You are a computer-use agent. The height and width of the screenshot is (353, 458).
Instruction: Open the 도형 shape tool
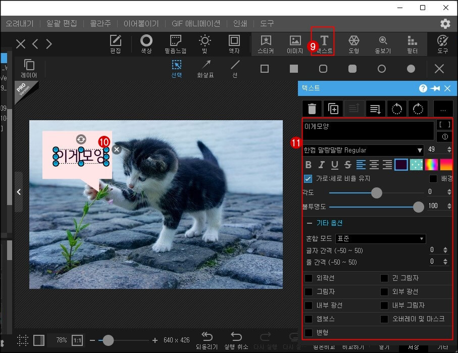click(x=353, y=44)
